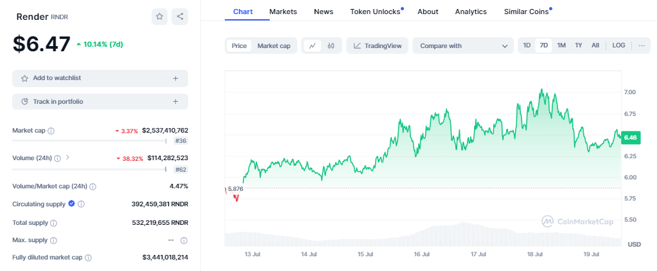Viewport: 657px width, 271px height.
Task: Click Track in portfolio button
Action: pos(100,102)
